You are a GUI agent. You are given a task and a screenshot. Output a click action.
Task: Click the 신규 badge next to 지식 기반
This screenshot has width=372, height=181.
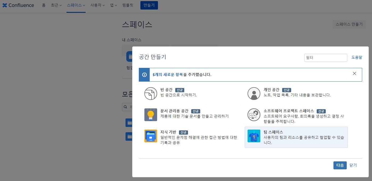183,132
